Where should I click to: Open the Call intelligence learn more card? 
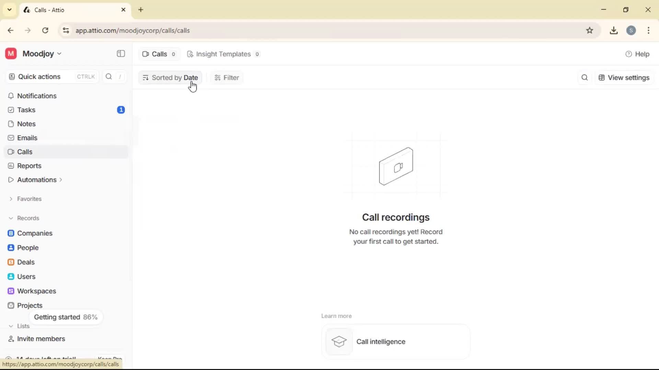tap(395, 342)
